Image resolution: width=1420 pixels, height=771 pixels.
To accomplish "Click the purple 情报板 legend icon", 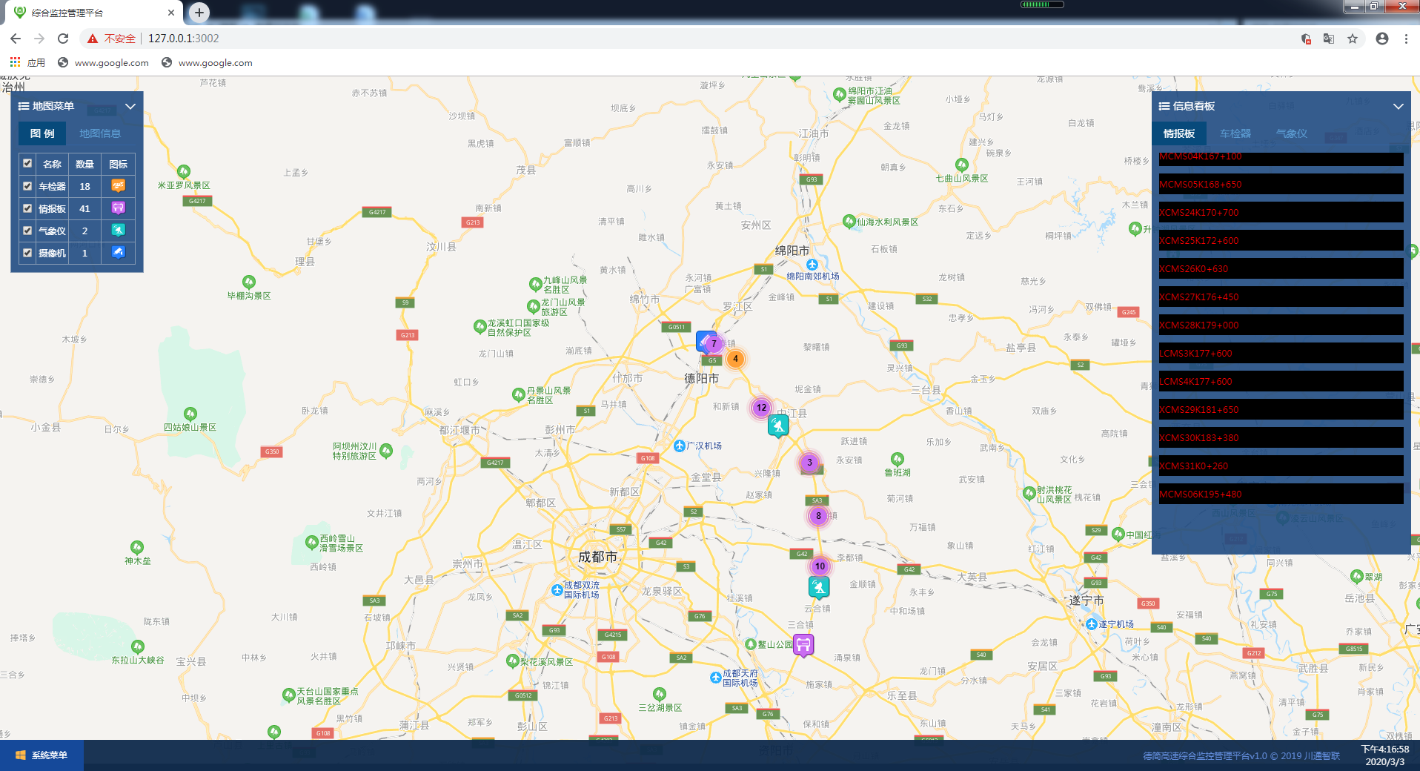I will pyautogui.click(x=118, y=208).
